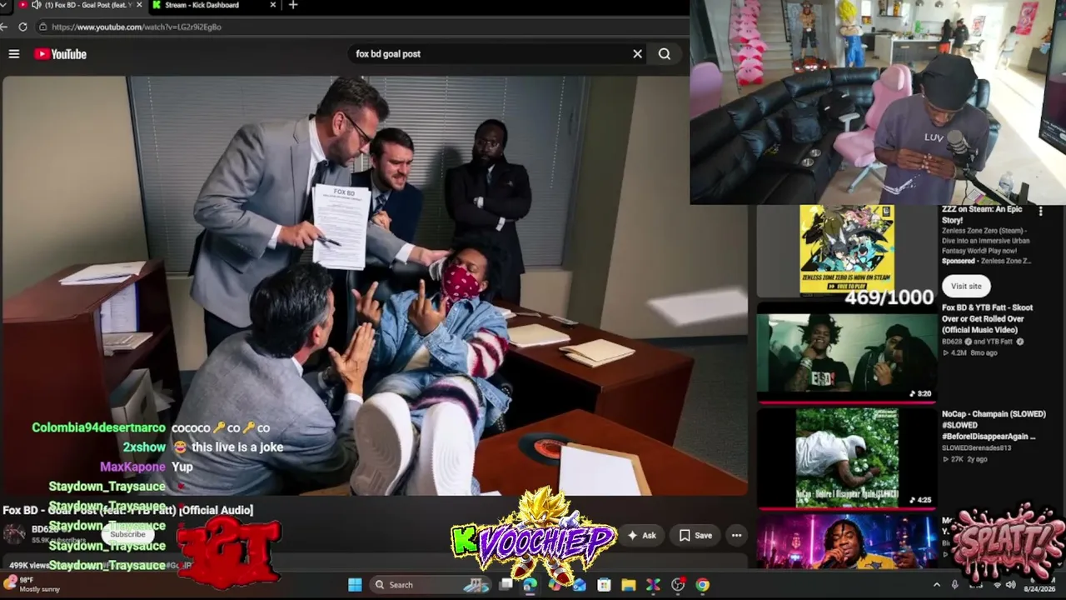Show hidden system tray icons chevron
Viewport: 1066px width, 600px height.
point(936,585)
